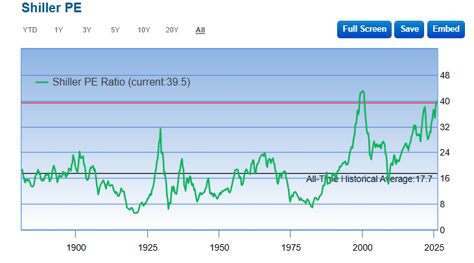Click the 2000 dot-com peak on chart
The width and height of the screenshot is (474, 263).
[362, 91]
